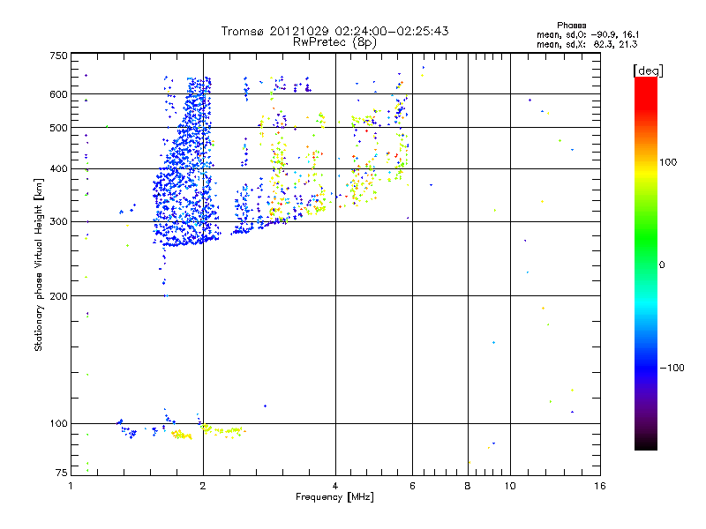Click the colorbar label "-100"
The width and height of the screenshot is (706, 529).
coord(672,368)
